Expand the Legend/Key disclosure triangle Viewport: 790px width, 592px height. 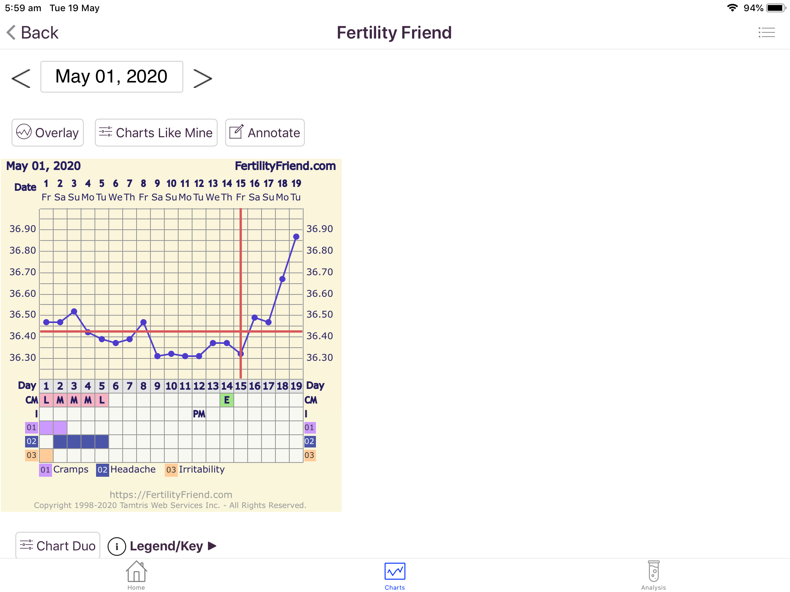tap(212, 546)
